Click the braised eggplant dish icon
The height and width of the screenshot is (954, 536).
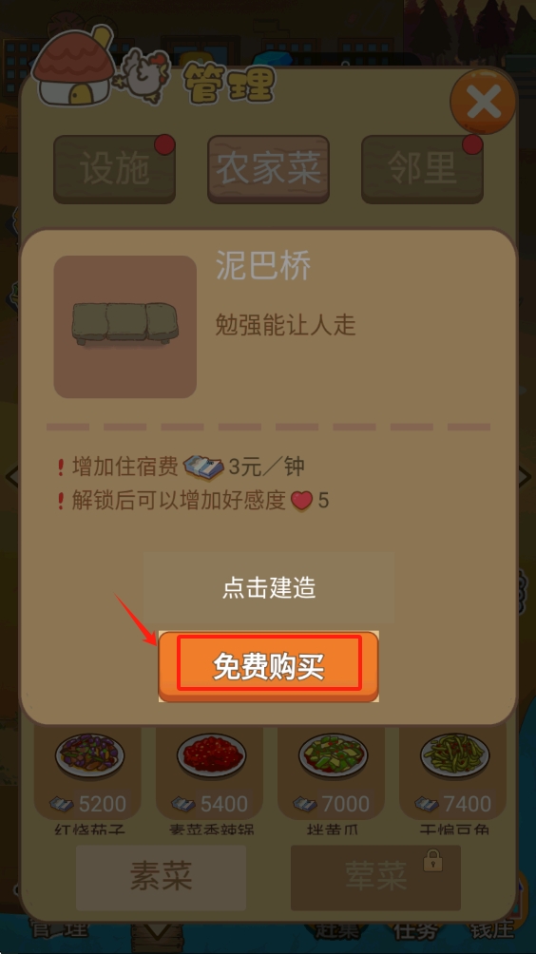tap(89, 756)
